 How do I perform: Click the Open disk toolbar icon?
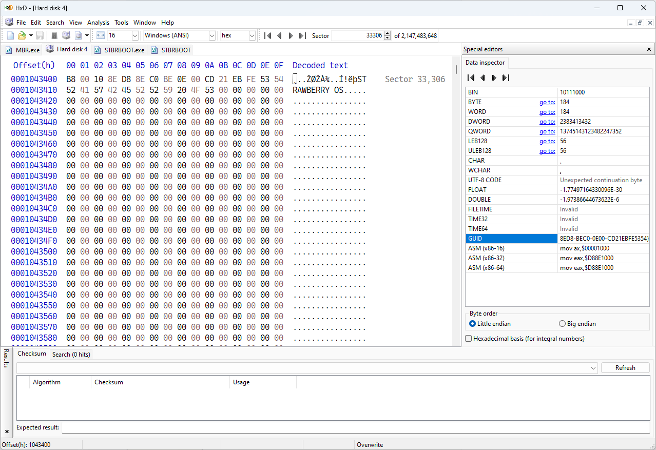[66, 35]
